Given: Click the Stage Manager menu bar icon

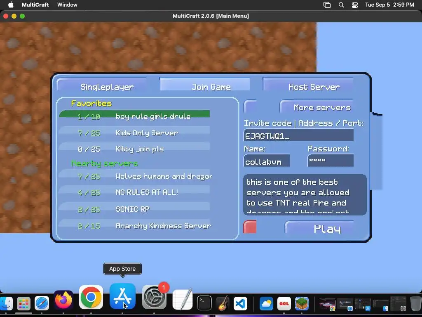Looking at the screenshot, I should 327,5.
